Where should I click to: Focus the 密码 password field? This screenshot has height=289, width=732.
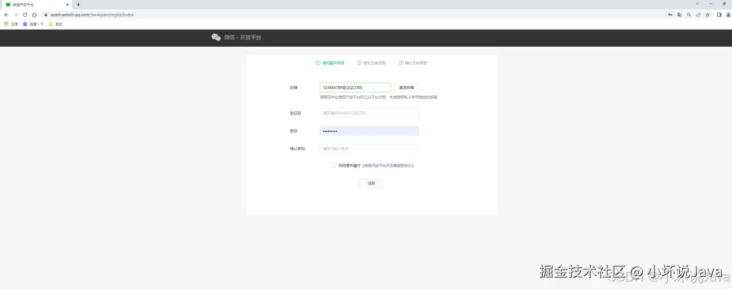369,131
